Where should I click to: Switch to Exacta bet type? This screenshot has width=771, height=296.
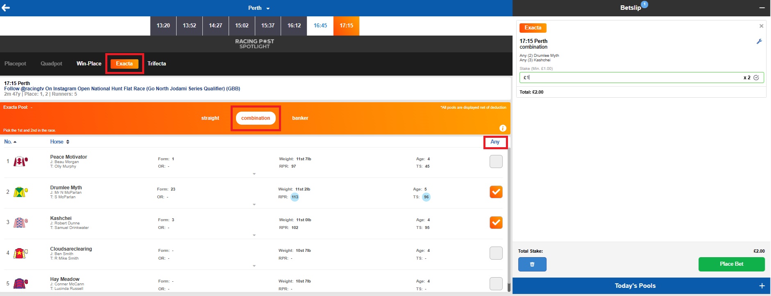125,64
